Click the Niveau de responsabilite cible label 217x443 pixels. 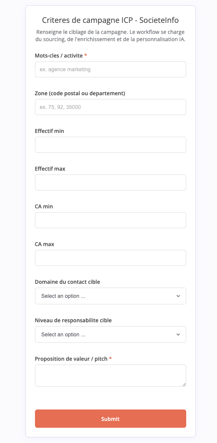point(73,320)
